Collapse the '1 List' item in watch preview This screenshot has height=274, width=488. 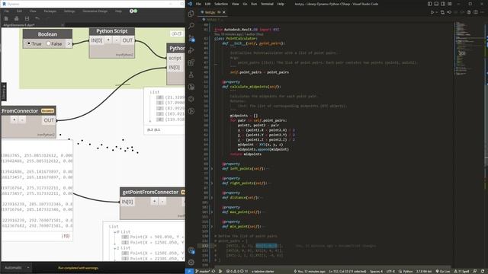(x=115, y=248)
